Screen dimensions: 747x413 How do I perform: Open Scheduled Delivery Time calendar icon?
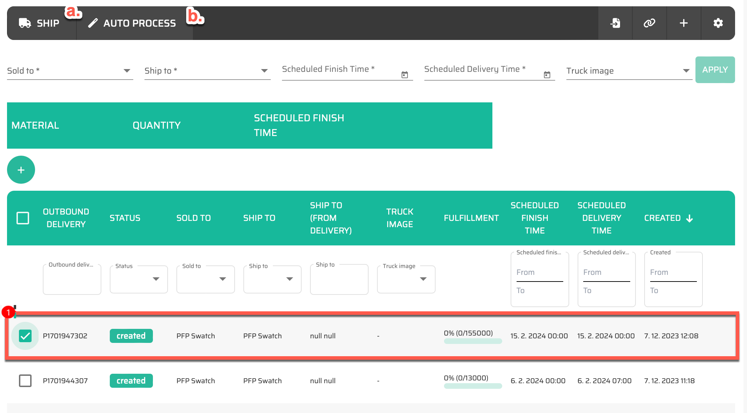click(547, 75)
